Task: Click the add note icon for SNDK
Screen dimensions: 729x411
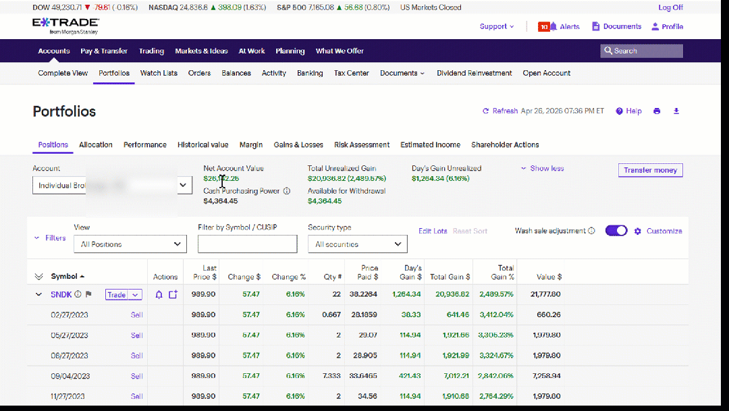Action: [x=173, y=295]
